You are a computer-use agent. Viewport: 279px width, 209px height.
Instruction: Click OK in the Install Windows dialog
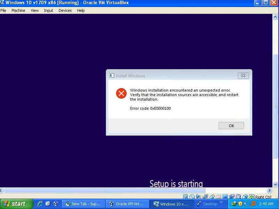231,126
